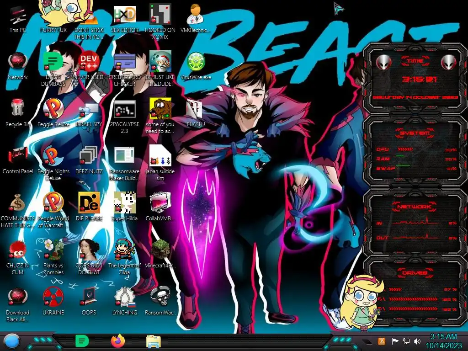Click the right alien head on TIME widget

448,62
